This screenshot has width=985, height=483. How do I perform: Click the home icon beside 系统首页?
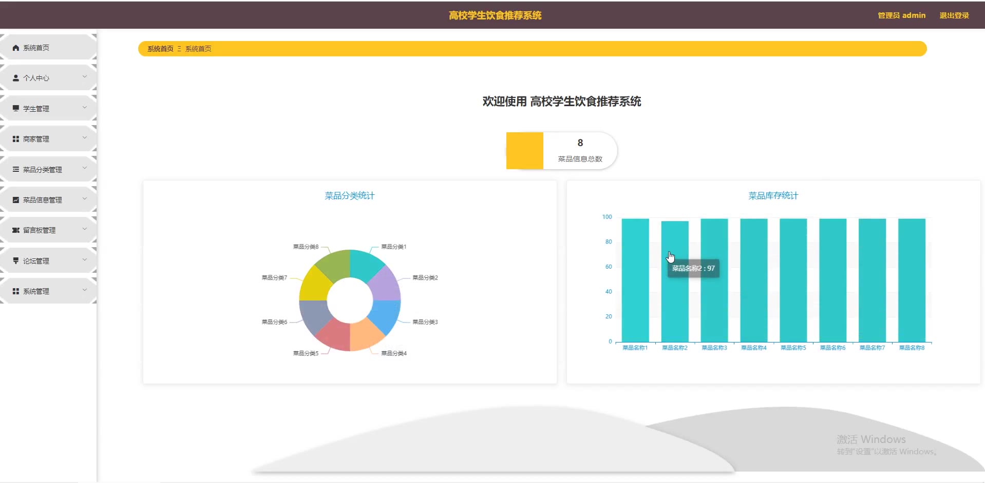tap(16, 48)
